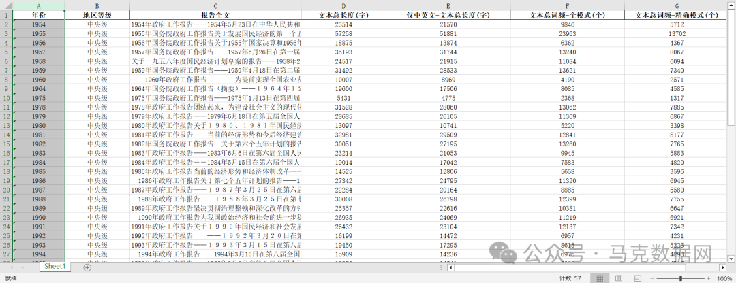Click horizontal scrollbar right arrow
The width and height of the screenshot is (736, 283).
pos(723,267)
